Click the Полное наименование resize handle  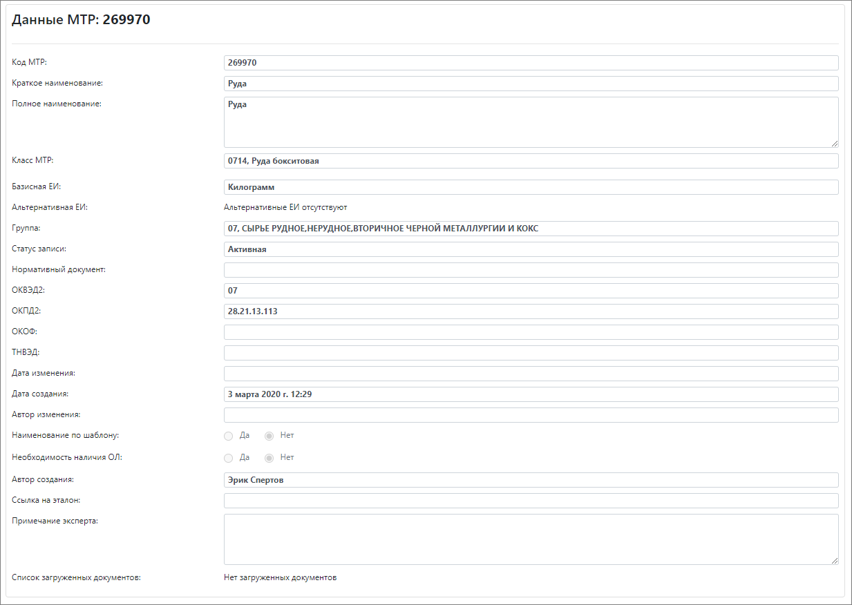coord(835,143)
